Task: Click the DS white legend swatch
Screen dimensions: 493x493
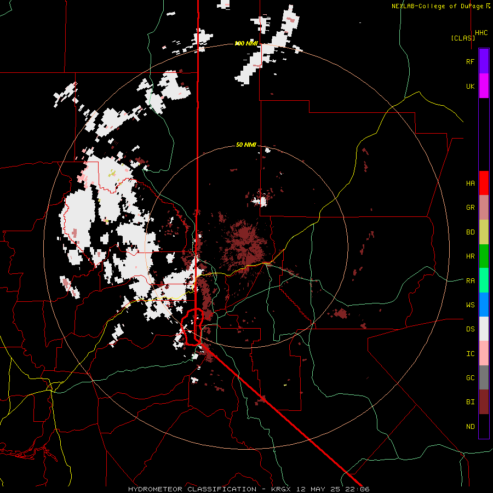Action: pyautogui.click(x=484, y=329)
